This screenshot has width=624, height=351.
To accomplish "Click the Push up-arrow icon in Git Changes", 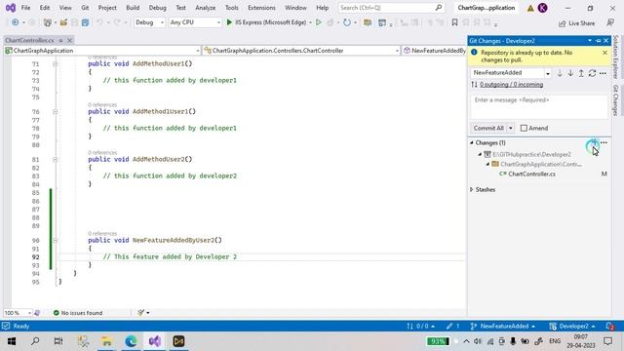I will point(581,73).
